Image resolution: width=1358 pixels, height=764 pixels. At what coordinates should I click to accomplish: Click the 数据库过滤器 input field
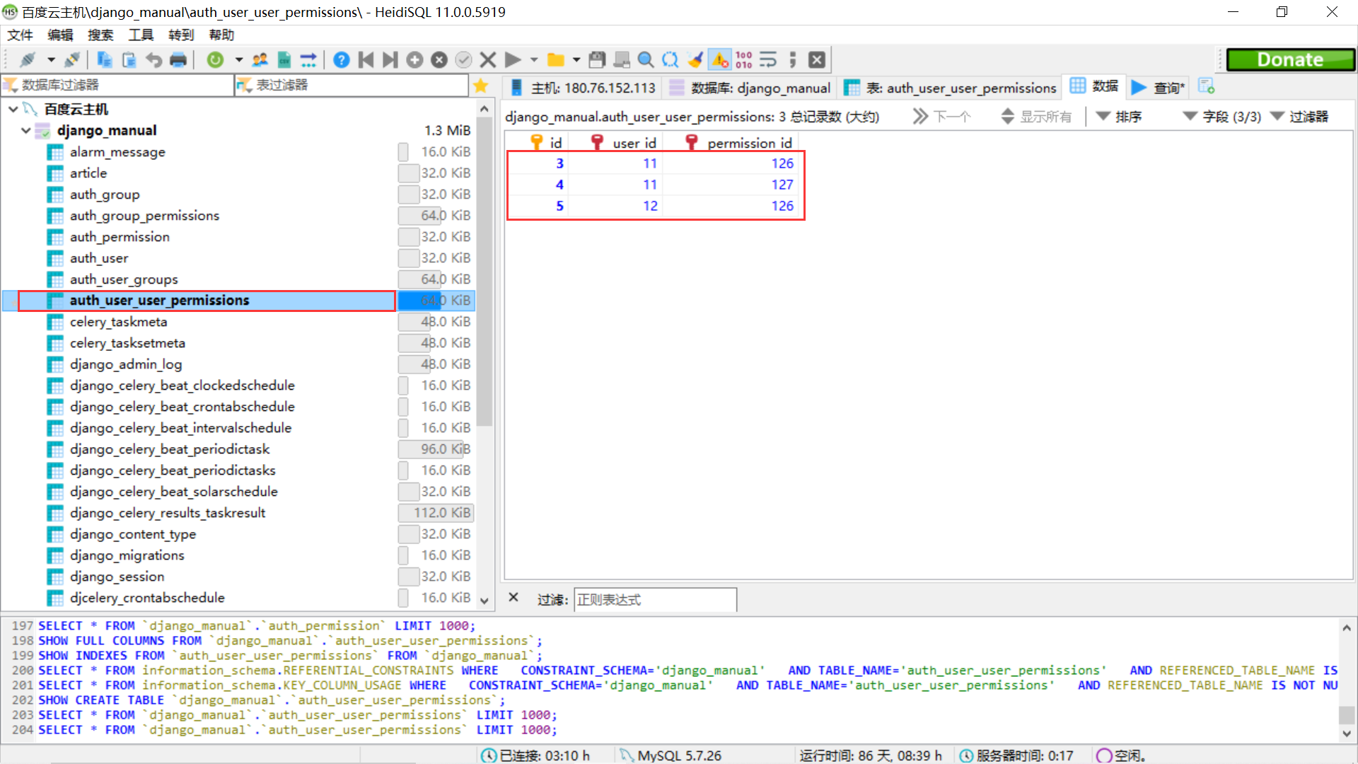coord(117,85)
